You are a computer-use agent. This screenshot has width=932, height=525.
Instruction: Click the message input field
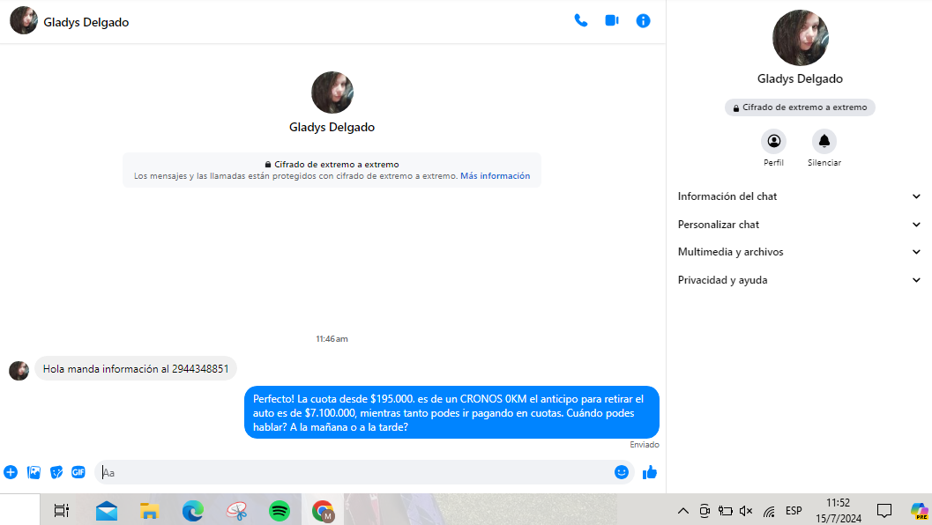353,472
